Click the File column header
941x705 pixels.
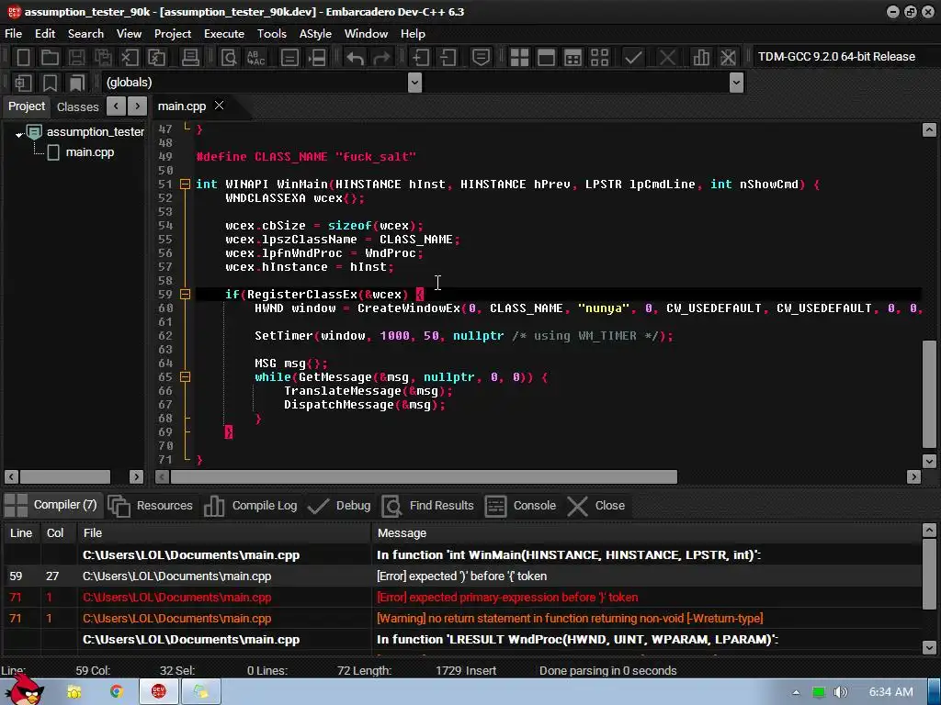pos(224,533)
